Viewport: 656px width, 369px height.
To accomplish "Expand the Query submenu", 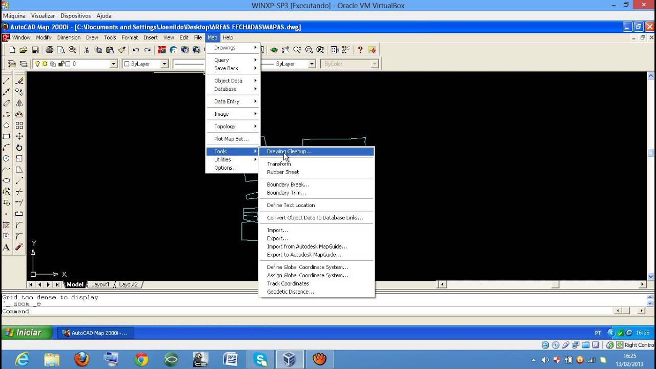I will click(233, 60).
